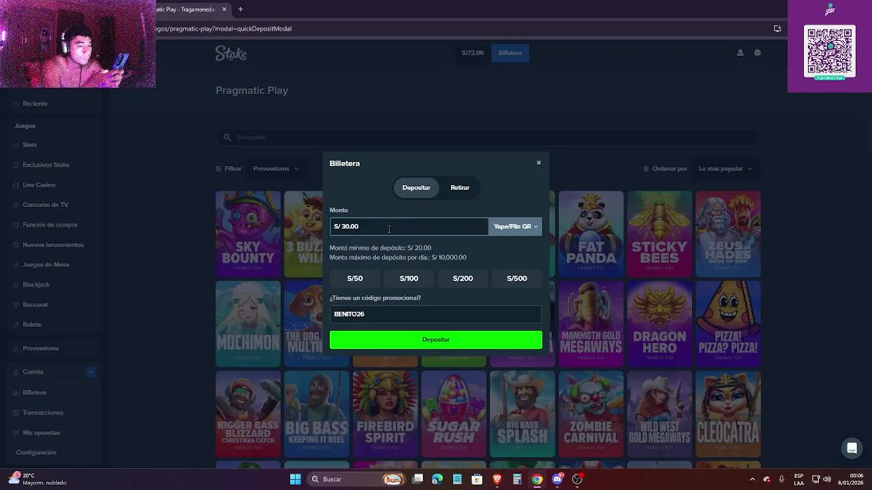Select the S/200 quick amount

(x=463, y=278)
